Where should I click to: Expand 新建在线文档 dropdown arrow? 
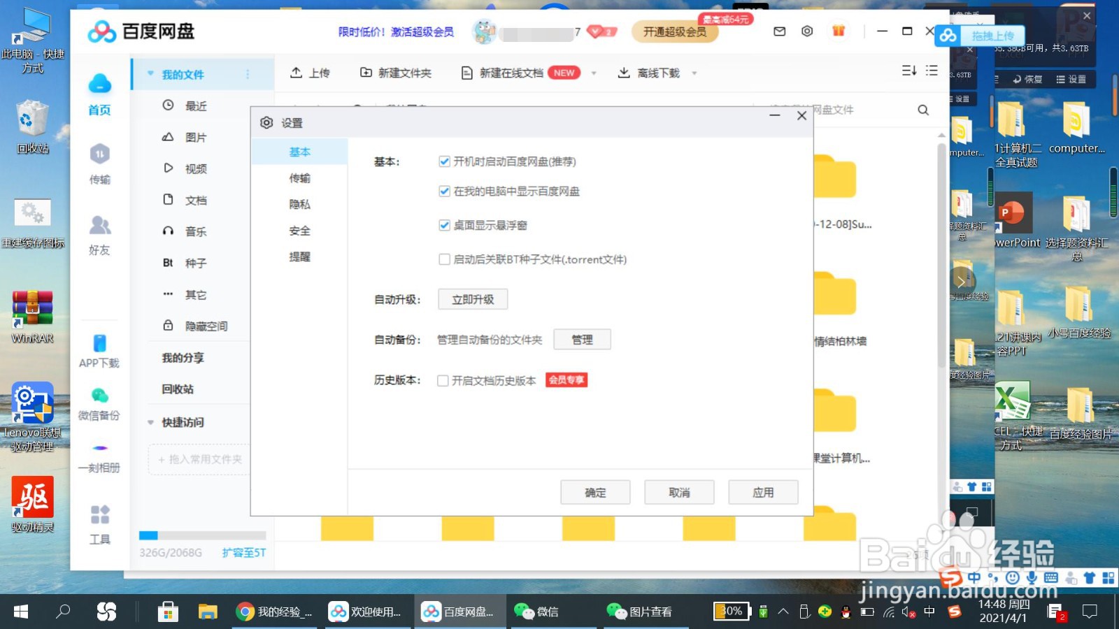point(594,73)
